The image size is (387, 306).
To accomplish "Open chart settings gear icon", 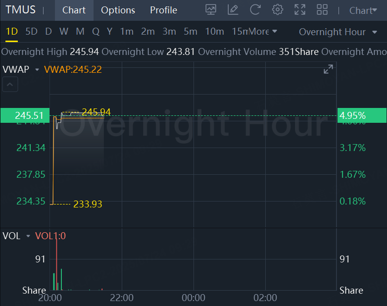I will coord(278,10).
